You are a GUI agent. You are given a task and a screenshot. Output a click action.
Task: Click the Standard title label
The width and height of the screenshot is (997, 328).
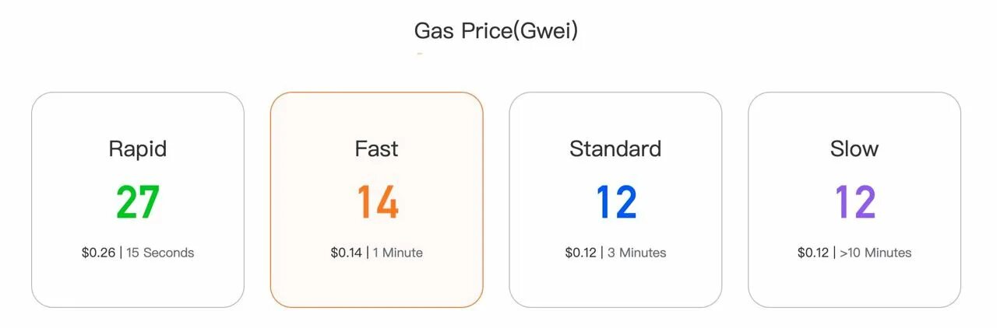coord(615,148)
